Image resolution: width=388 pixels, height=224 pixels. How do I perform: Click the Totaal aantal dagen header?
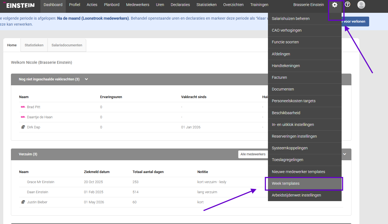coord(148,172)
